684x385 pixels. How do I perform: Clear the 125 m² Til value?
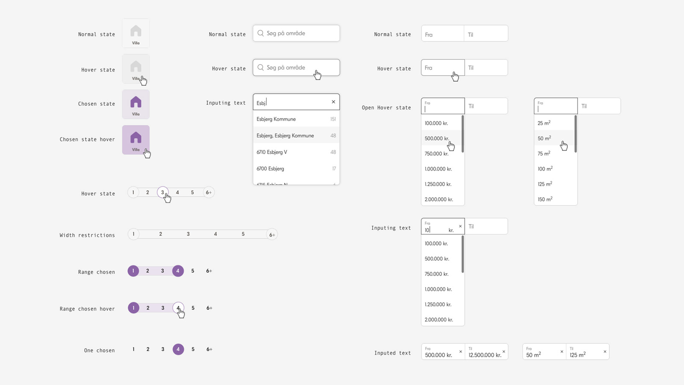coord(604,352)
